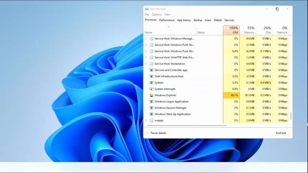308x173 pixels.
Task: Click the 40.1% CPU cell for Windows Explorer
Action: pos(231,95)
